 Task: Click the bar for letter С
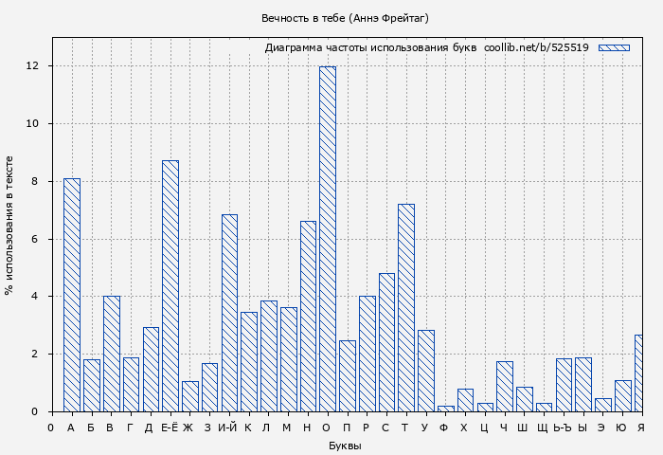point(386,342)
